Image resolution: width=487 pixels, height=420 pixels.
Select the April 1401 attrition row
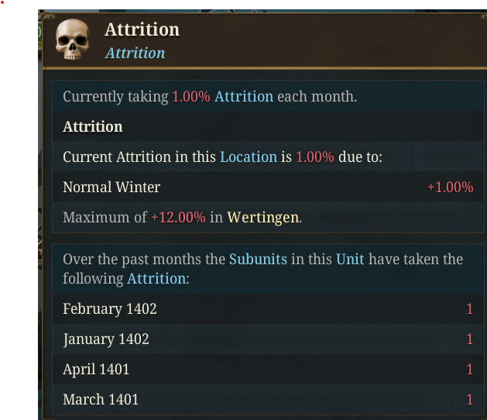(96, 370)
